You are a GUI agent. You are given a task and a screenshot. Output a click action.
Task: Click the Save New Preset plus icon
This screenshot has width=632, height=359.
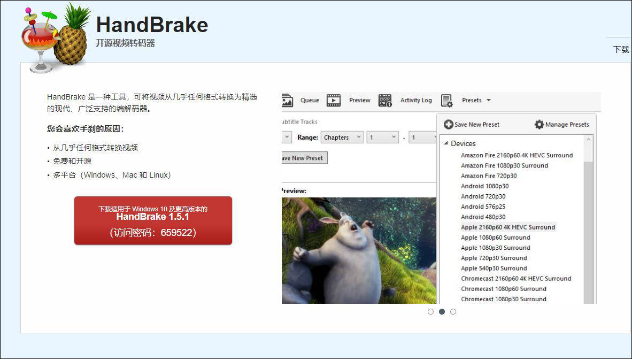(448, 124)
